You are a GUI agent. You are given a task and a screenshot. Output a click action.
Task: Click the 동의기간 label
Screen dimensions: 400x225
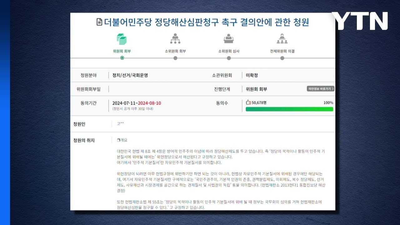click(88, 103)
